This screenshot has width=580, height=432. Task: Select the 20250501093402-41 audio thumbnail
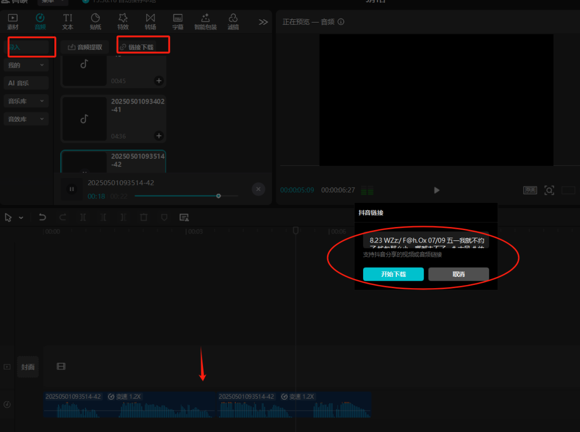click(x=84, y=119)
